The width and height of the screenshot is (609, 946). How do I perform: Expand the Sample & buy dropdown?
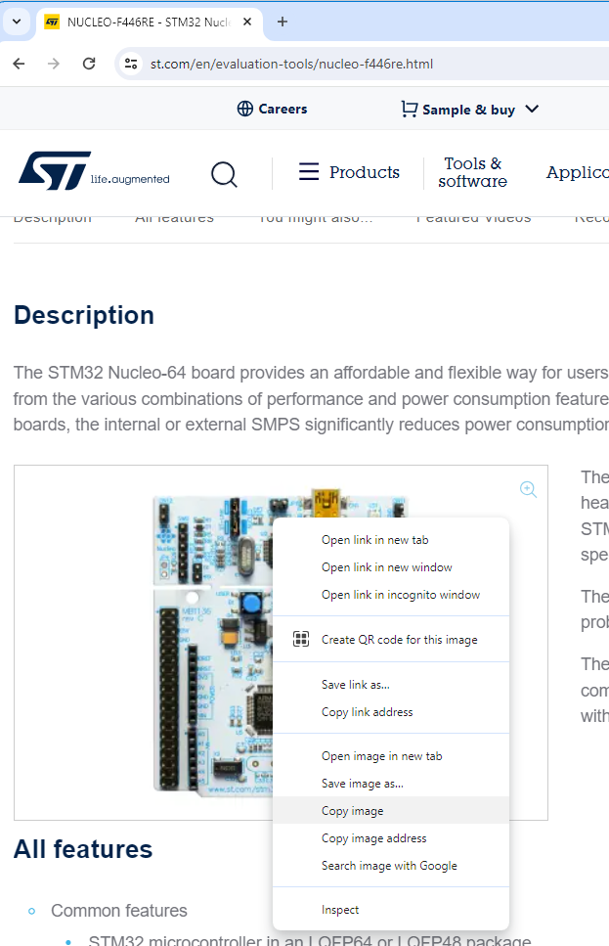click(532, 110)
